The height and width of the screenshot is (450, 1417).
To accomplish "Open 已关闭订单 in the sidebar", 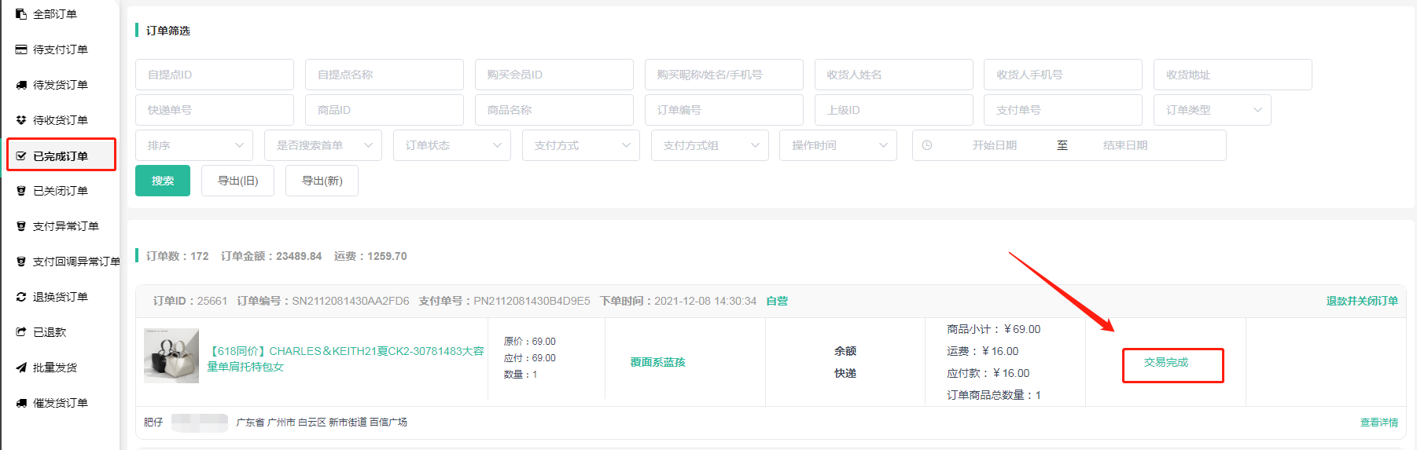I will pyautogui.click(x=60, y=191).
